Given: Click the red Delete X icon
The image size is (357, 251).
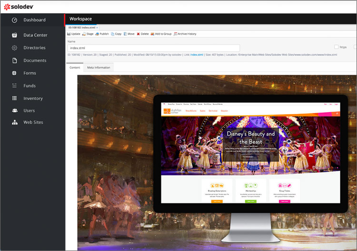Looking at the screenshot, I should (x=138, y=34).
